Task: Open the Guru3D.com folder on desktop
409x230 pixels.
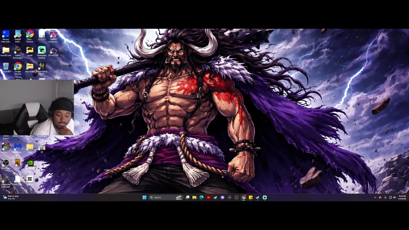Action: [x=6, y=51]
